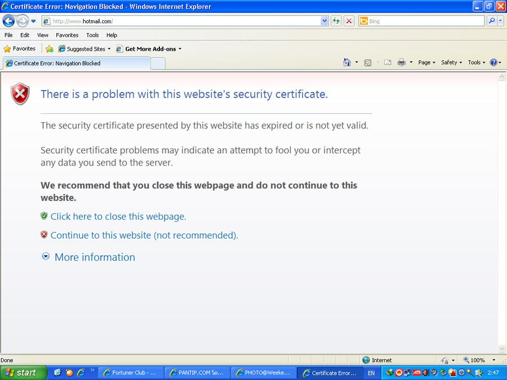507x380 pixels.
Task: Click the taskbar clock showing 2:47
Action: coord(493,373)
